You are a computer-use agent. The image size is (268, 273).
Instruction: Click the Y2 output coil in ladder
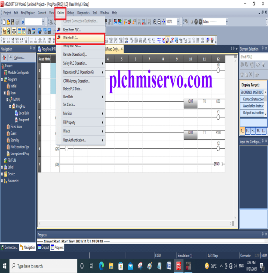218,149
